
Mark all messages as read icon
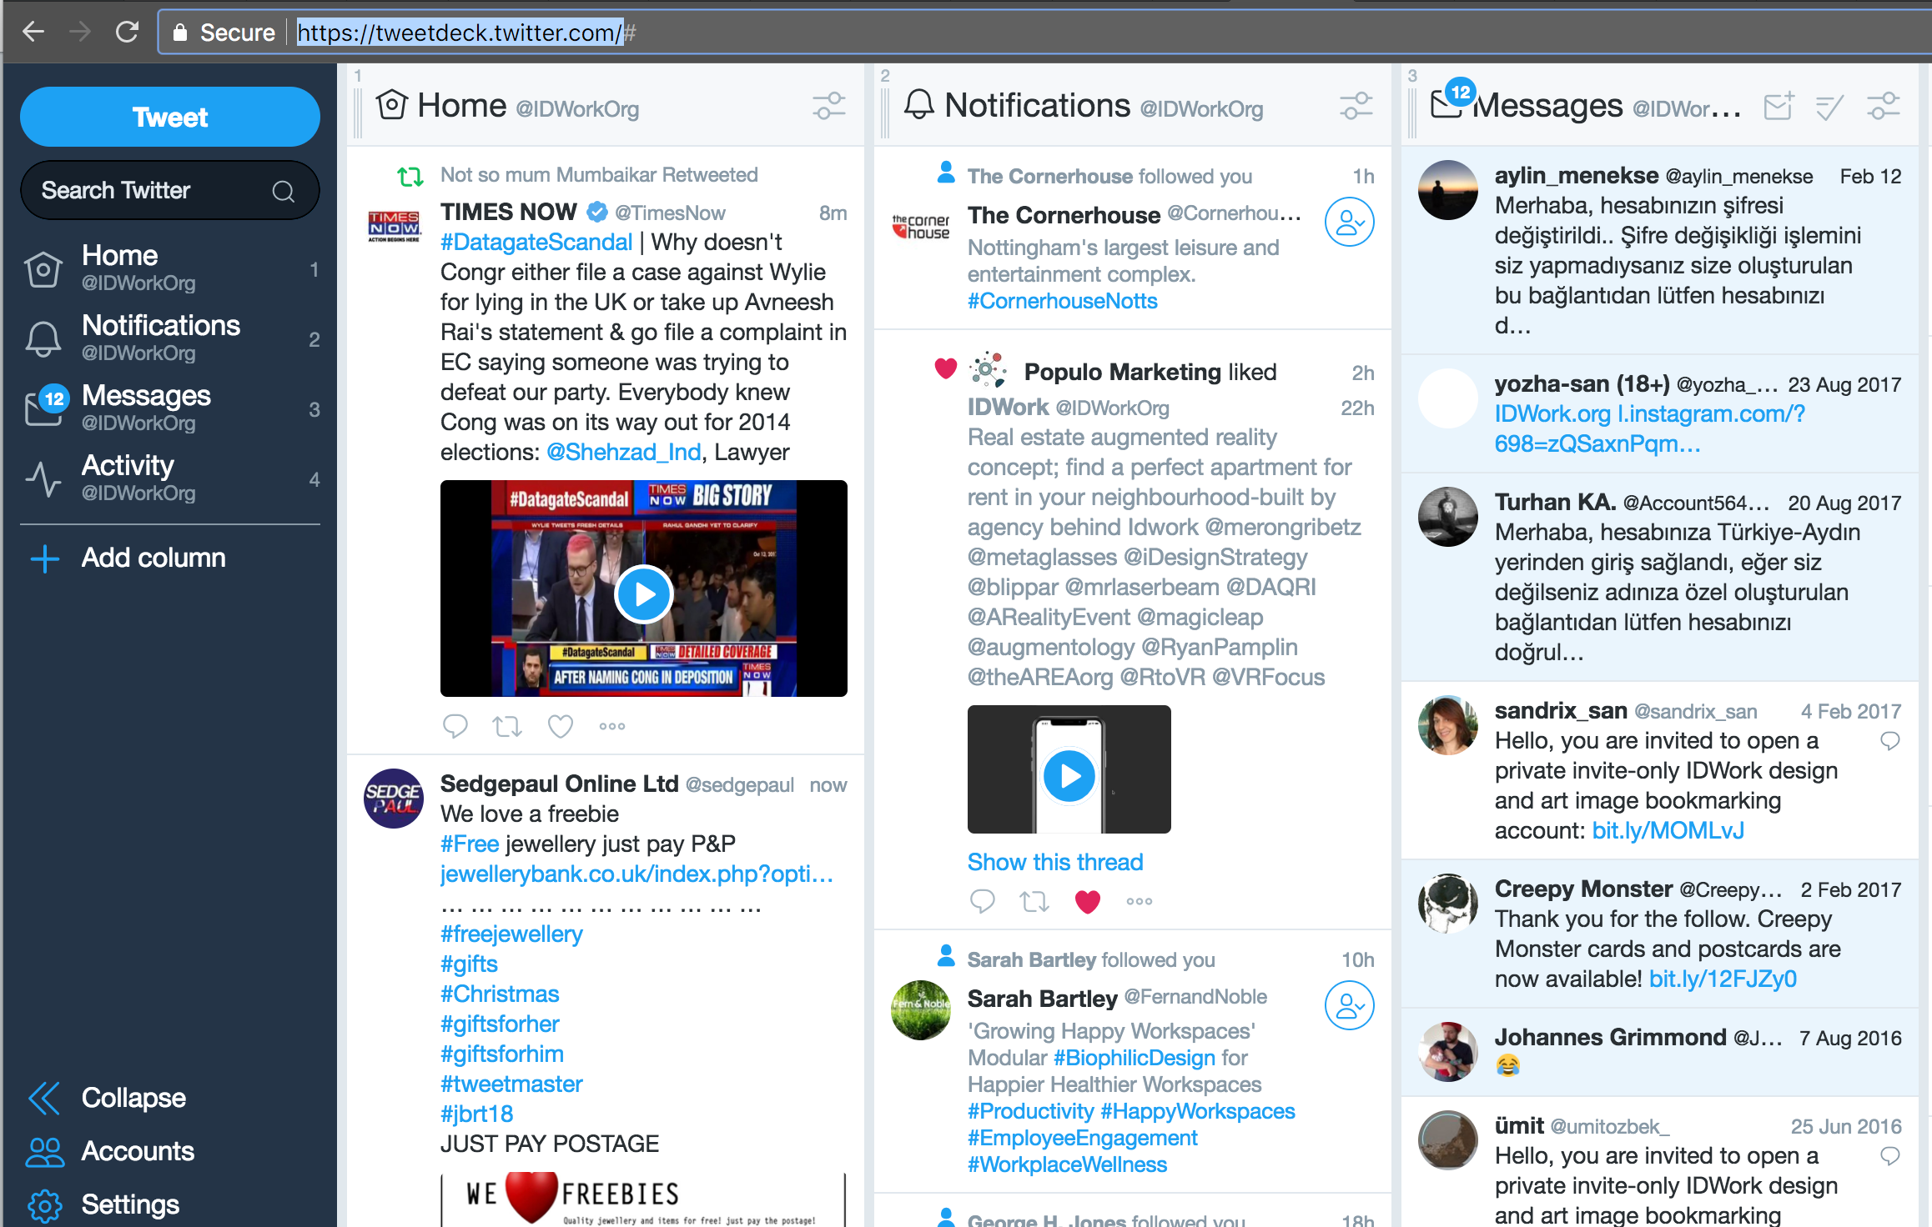(x=1829, y=107)
